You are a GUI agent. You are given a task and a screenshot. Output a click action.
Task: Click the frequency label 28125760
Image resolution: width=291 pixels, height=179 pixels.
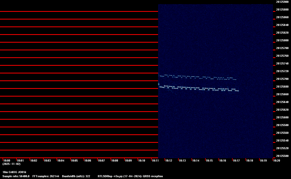tap(283, 56)
